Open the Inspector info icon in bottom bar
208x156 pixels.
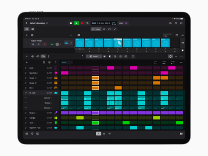pos(32,133)
